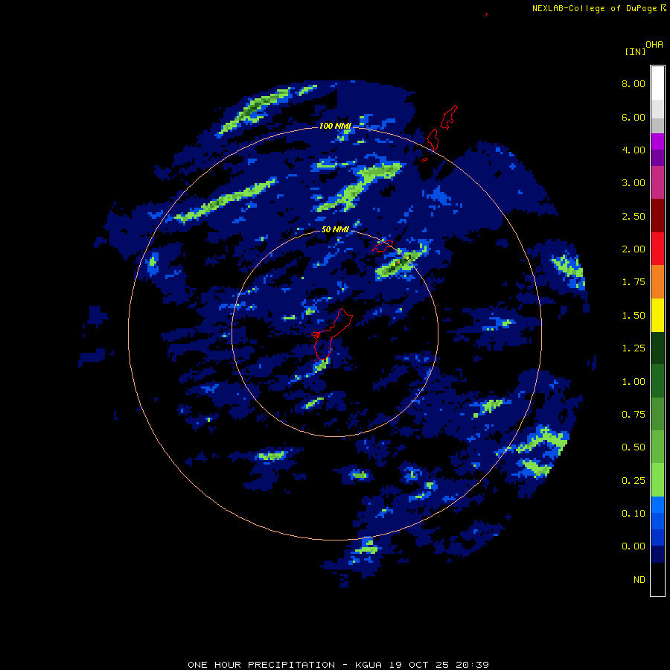
Task: Click the darkest green 1.25 legend swatch
Action: tap(657, 348)
